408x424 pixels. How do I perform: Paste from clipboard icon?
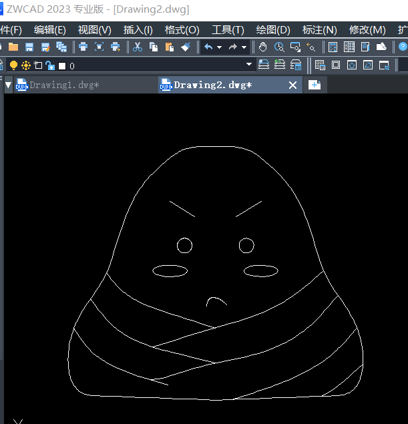coord(170,47)
